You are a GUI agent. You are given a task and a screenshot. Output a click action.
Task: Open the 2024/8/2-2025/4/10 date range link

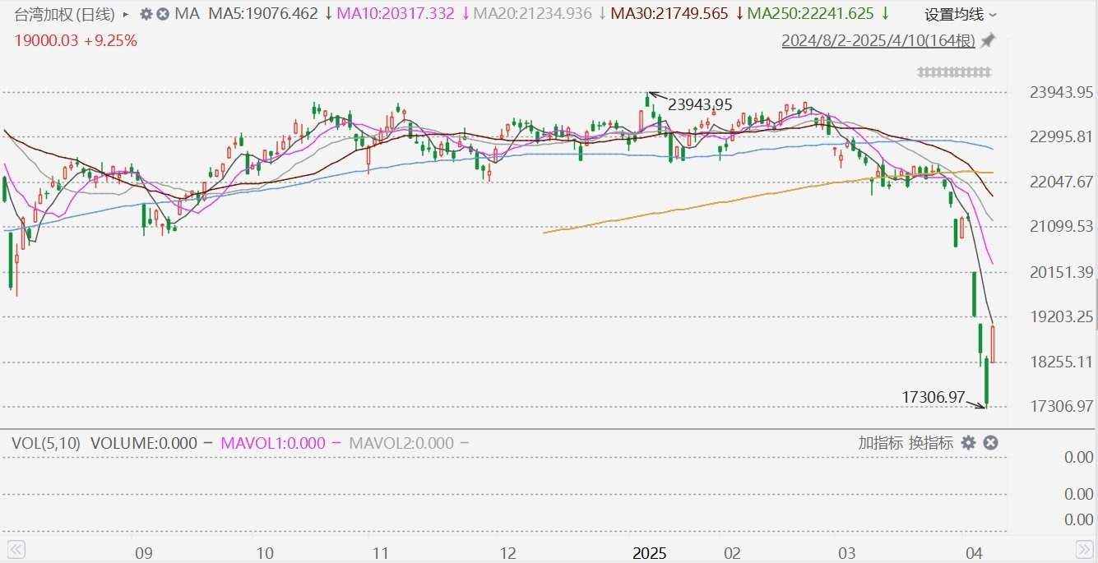pos(878,40)
